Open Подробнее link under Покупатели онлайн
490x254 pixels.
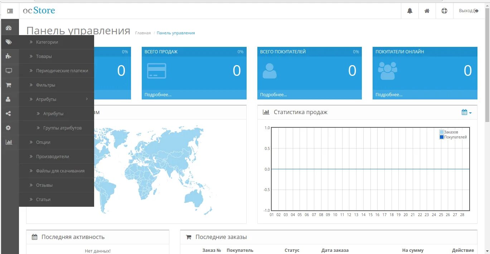pos(389,95)
